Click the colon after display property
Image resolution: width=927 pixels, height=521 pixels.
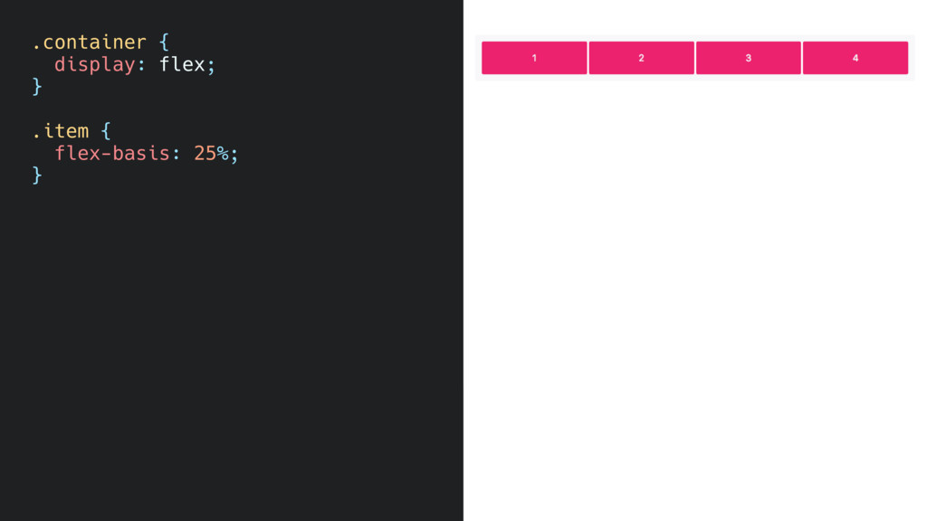[x=141, y=65]
